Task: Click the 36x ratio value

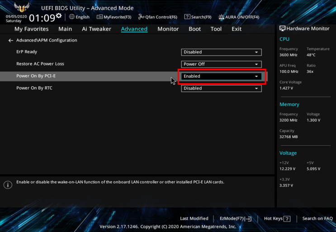Action: [x=310, y=71]
